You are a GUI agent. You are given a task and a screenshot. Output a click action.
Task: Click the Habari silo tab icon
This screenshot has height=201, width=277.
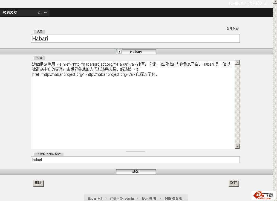pos(120,51)
